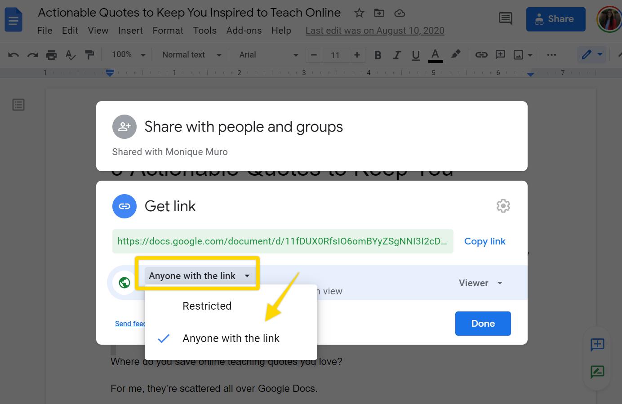Viewport: 622px width, 404px height.
Task: Collapse the Anyone with the link dropdown
Action: (200, 276)
